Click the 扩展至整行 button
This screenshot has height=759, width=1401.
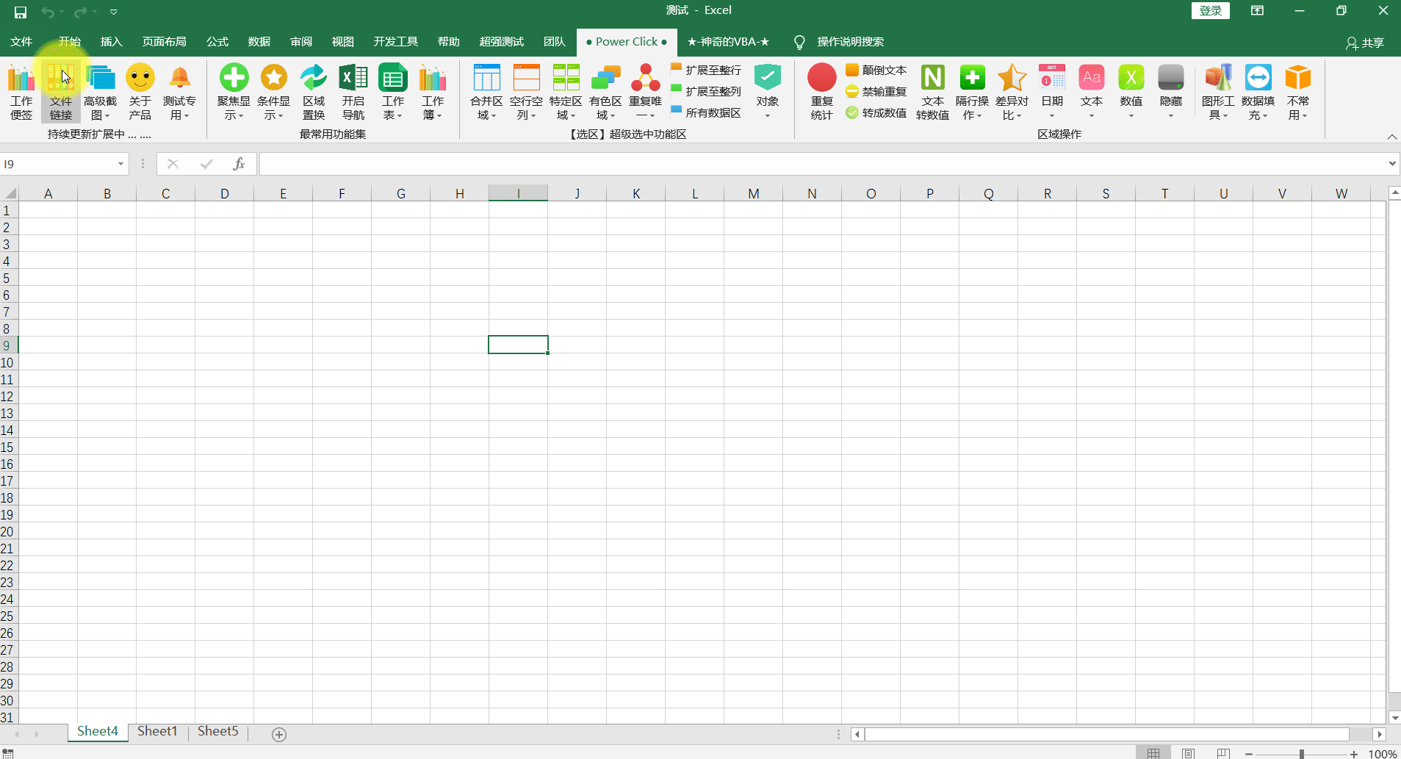[x=706, y=70]
